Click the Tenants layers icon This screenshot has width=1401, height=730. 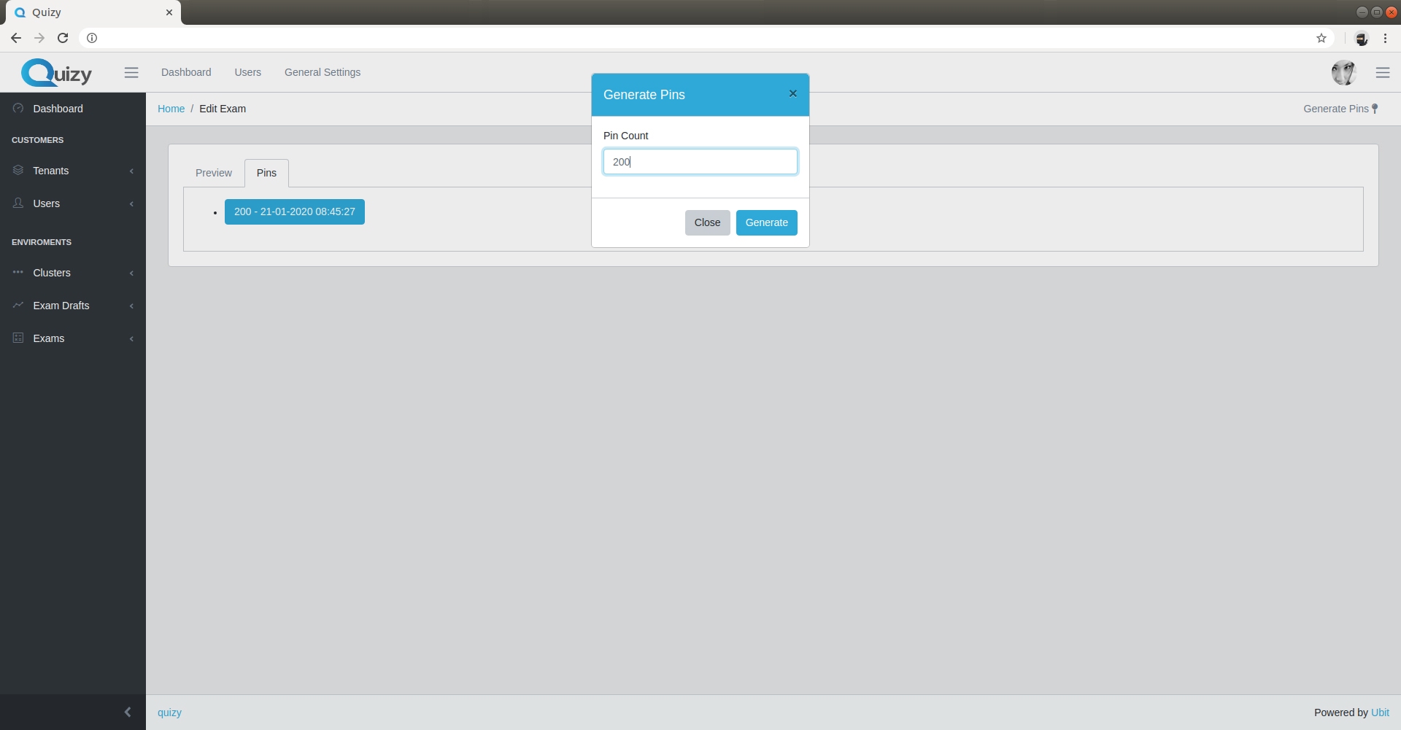18,170
